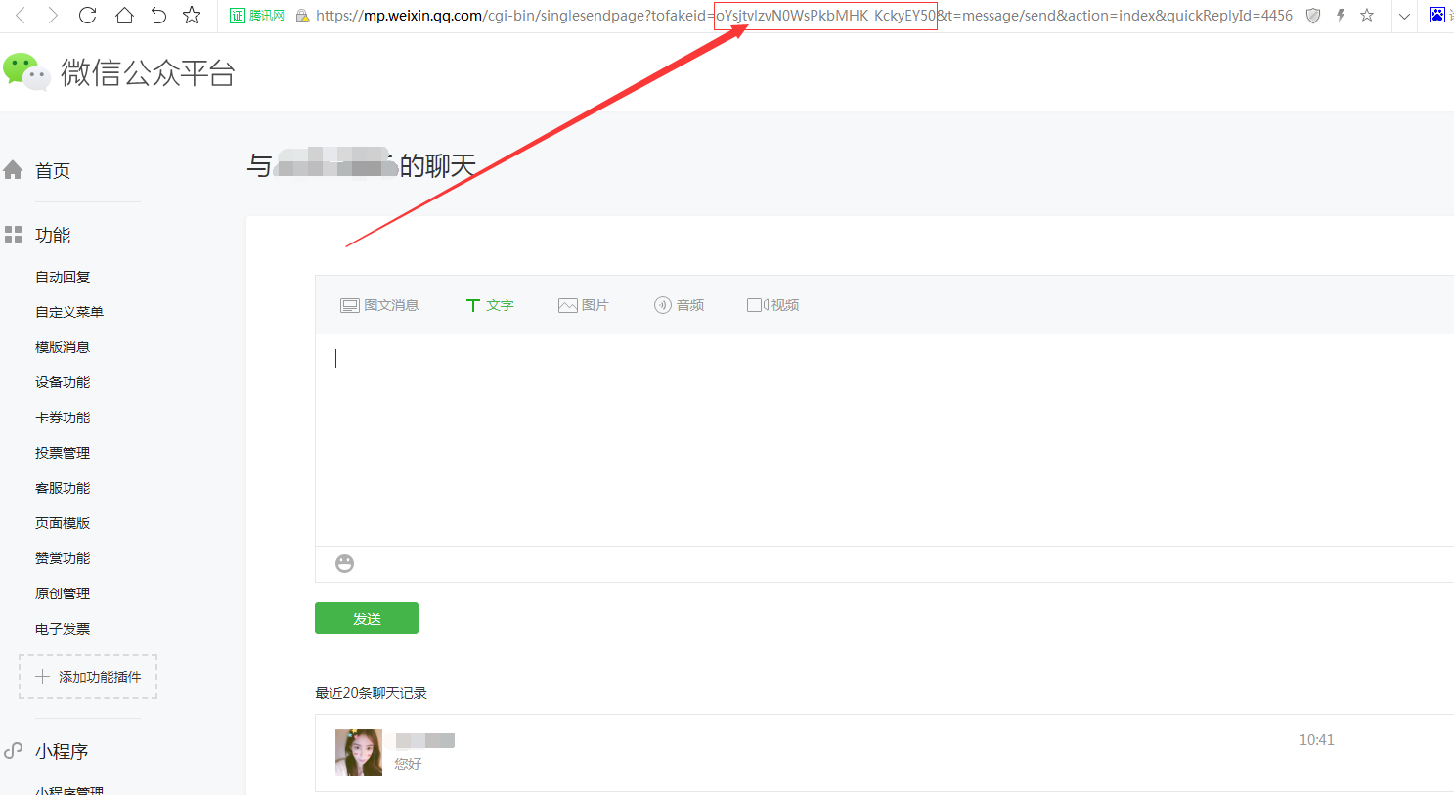
Task: Click the lightning bolt icon in address bar
Action: (1341, 16)
